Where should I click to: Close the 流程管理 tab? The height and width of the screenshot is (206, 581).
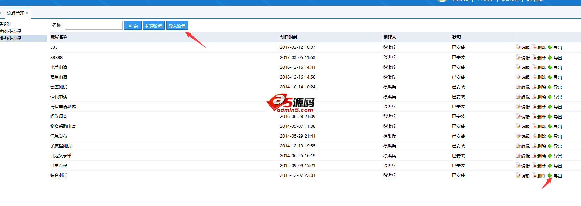click(x=27, y=13)
